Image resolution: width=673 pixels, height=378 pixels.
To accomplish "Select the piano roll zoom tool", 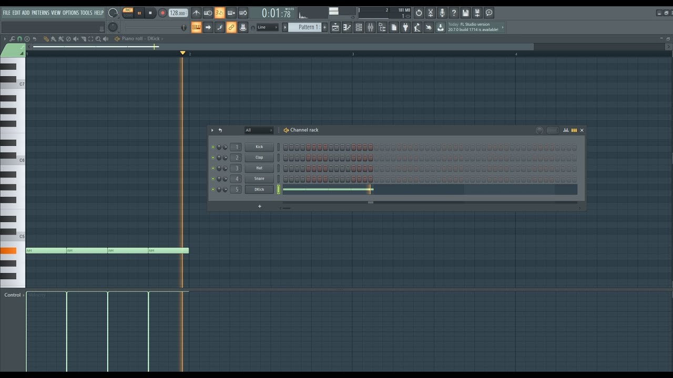I will click(98, 39).
